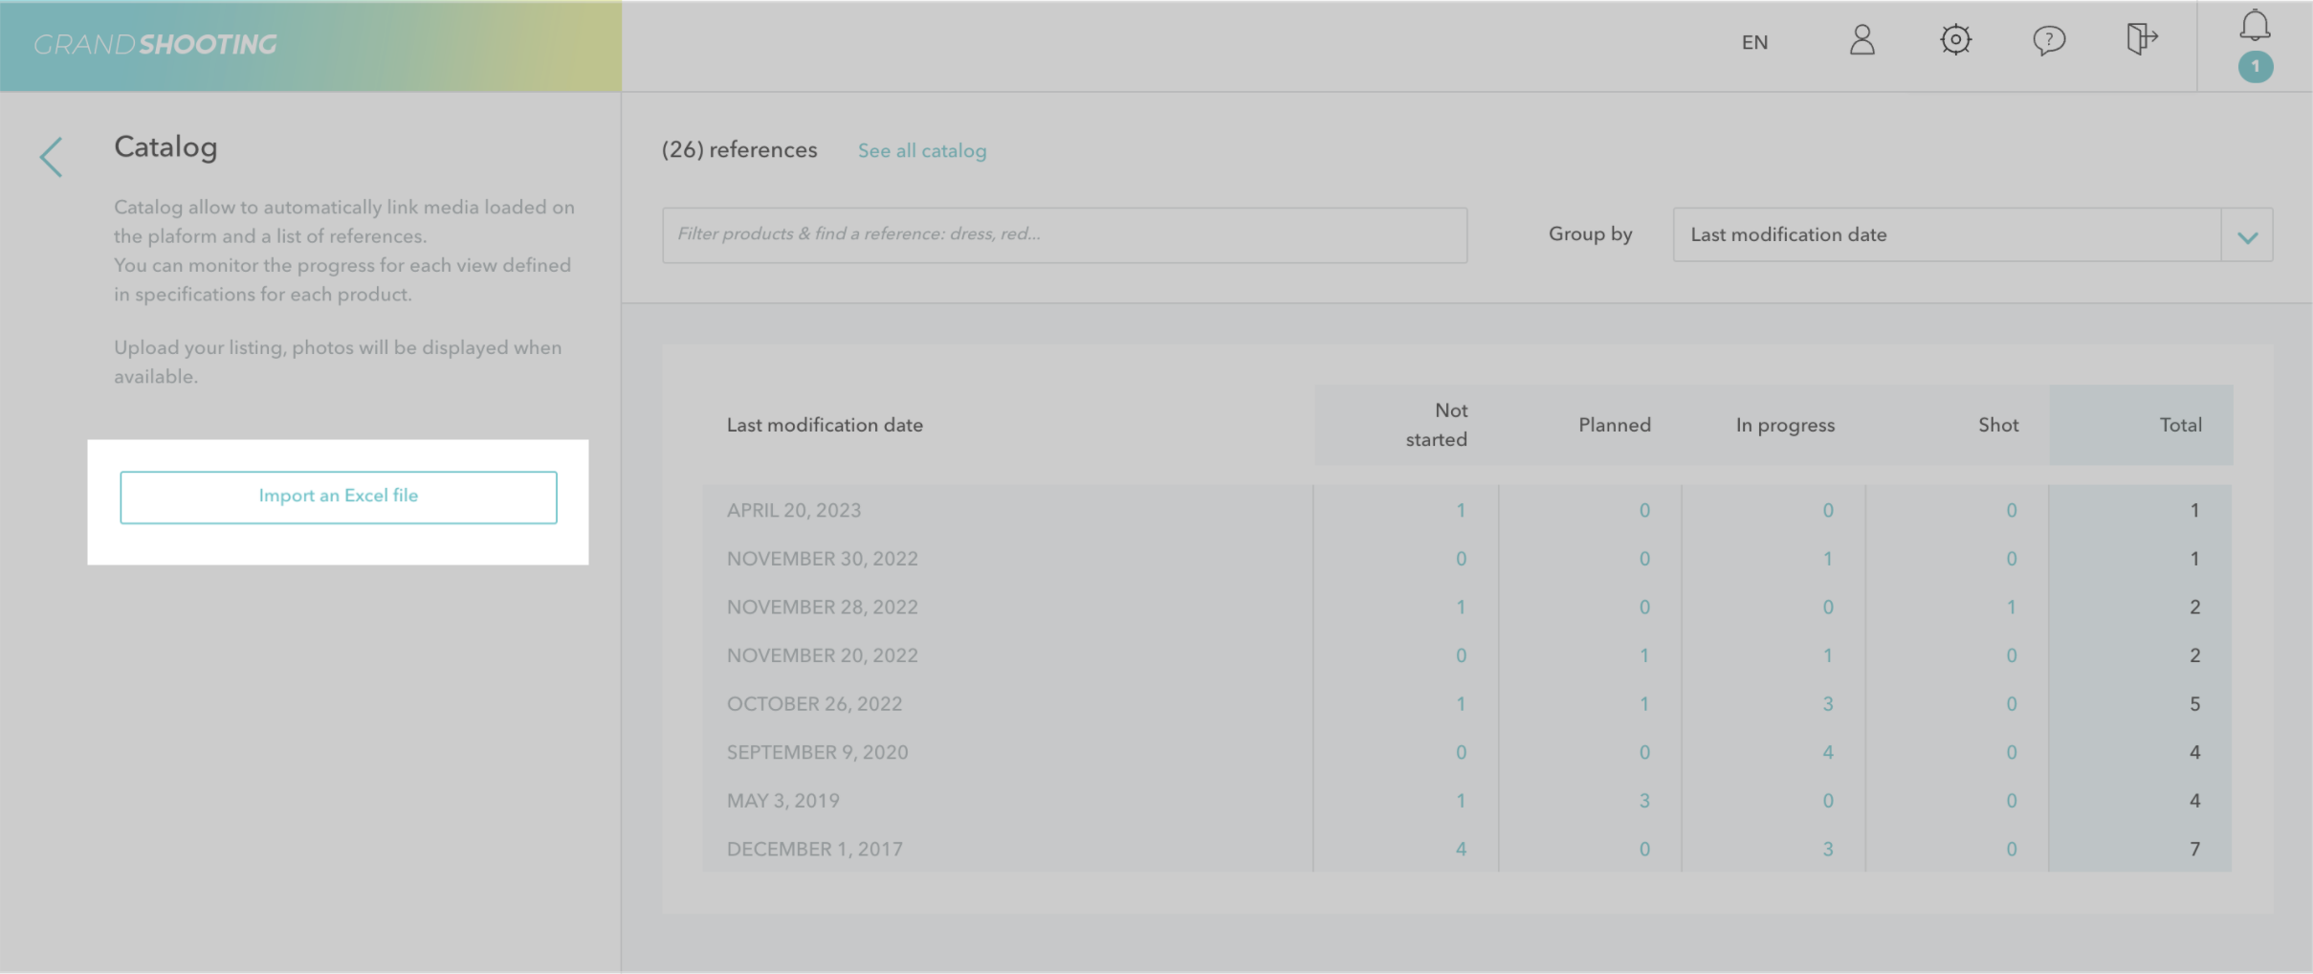Screen dimensions: 2313x974
Task: Follow the See all catalog link
Action: (x=922, y=151)
